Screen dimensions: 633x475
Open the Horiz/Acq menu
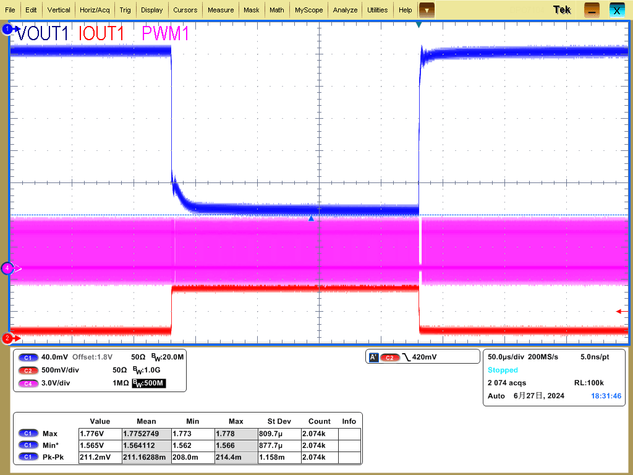coord(95,10)
